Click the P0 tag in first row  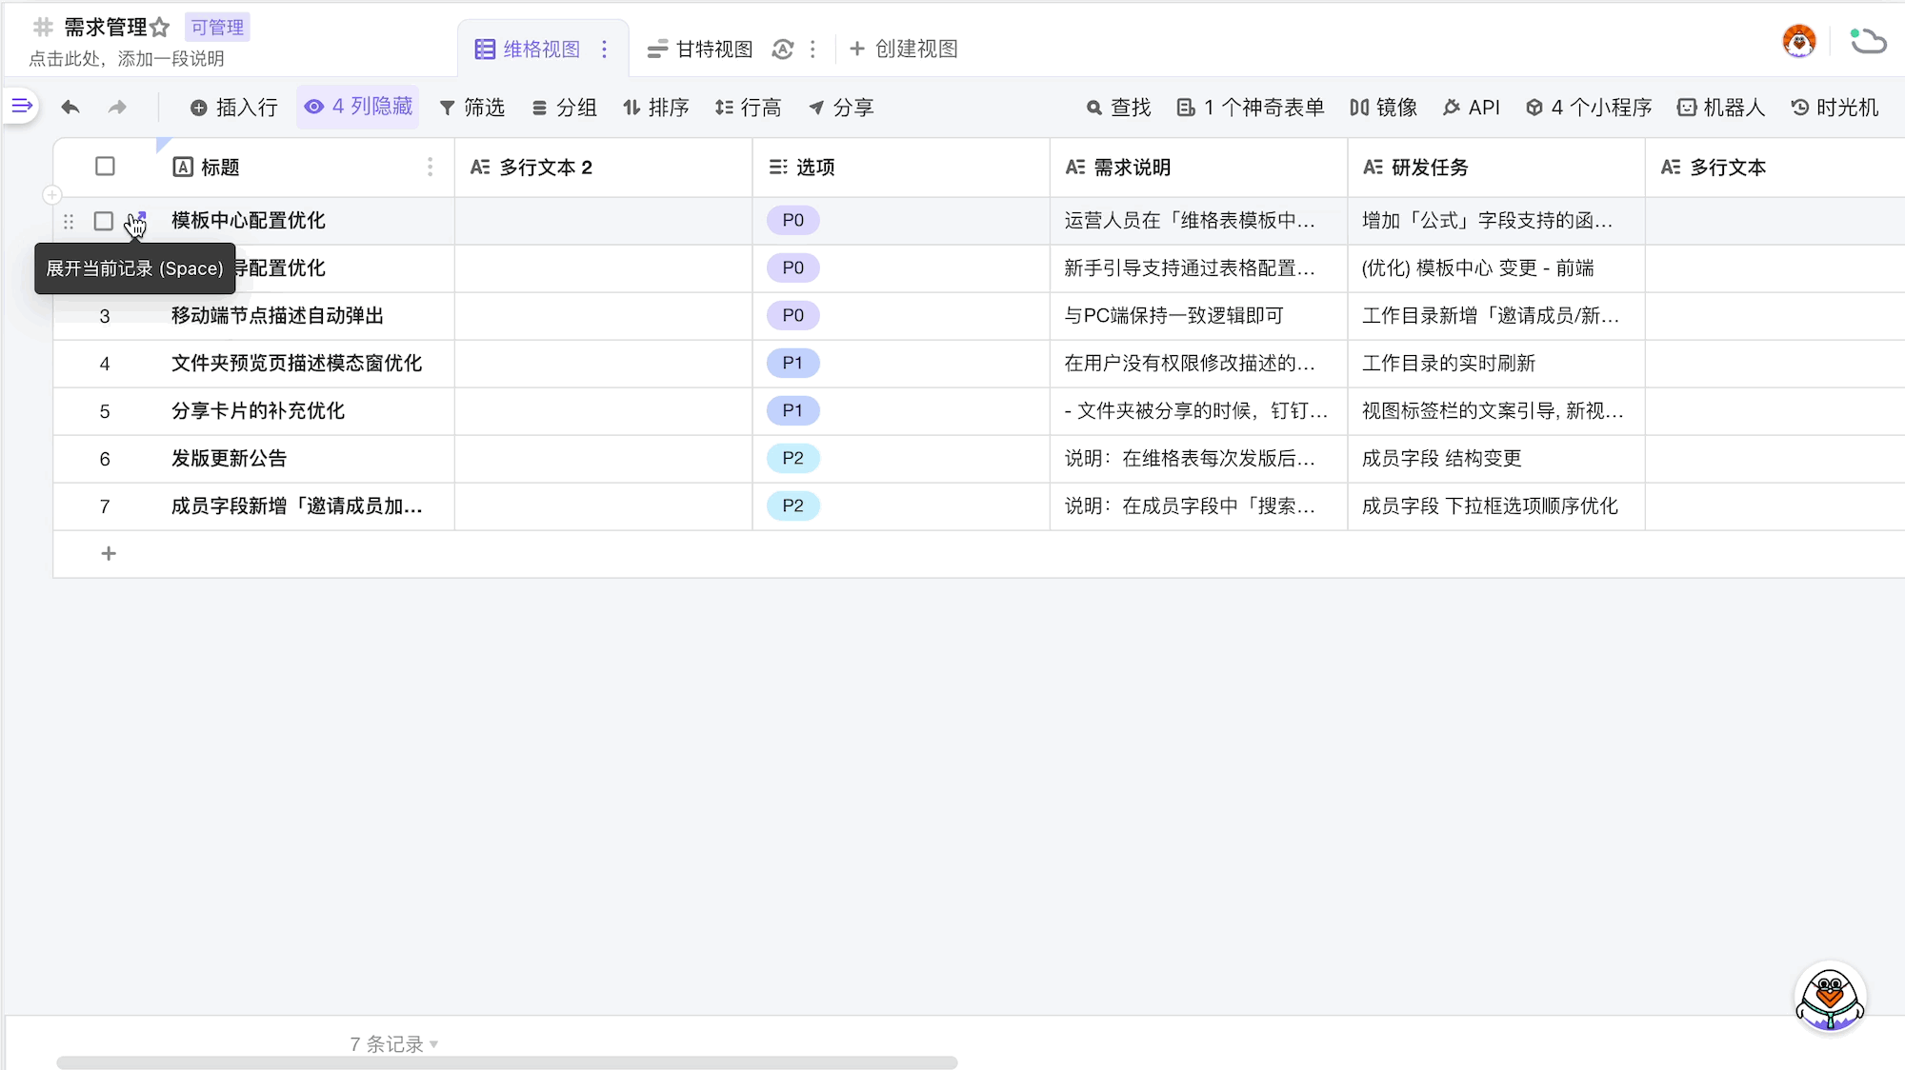[792, 221]
